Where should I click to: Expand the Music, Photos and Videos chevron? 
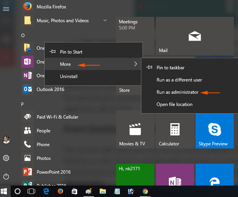[x=105, y=20]
